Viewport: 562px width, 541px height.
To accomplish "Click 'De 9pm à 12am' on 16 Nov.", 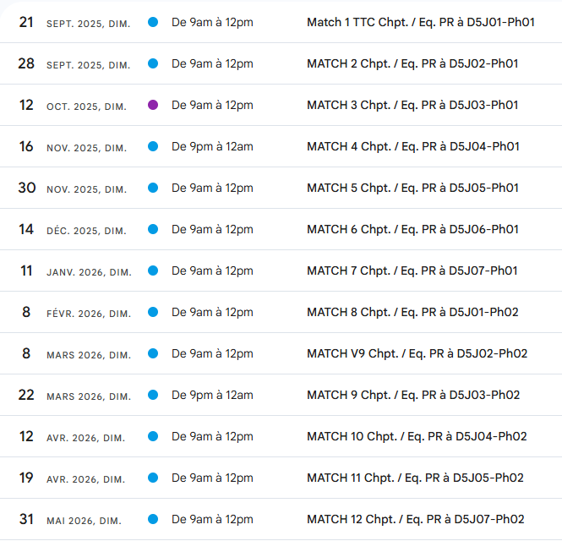I will click(x=212, y=146).
